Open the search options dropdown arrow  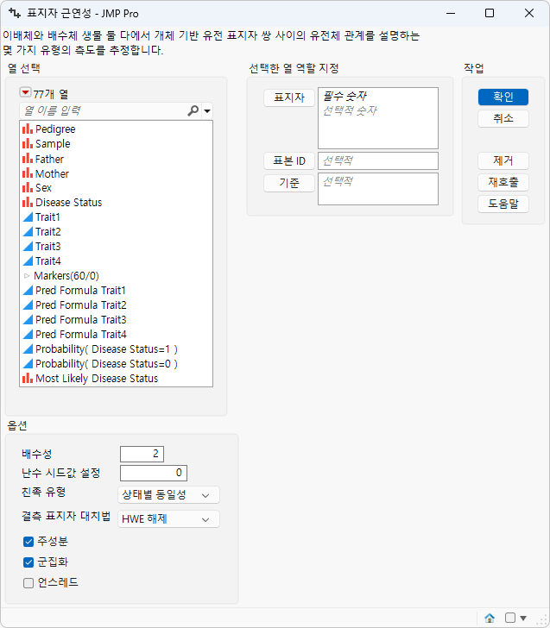click(x=207, y=111)
